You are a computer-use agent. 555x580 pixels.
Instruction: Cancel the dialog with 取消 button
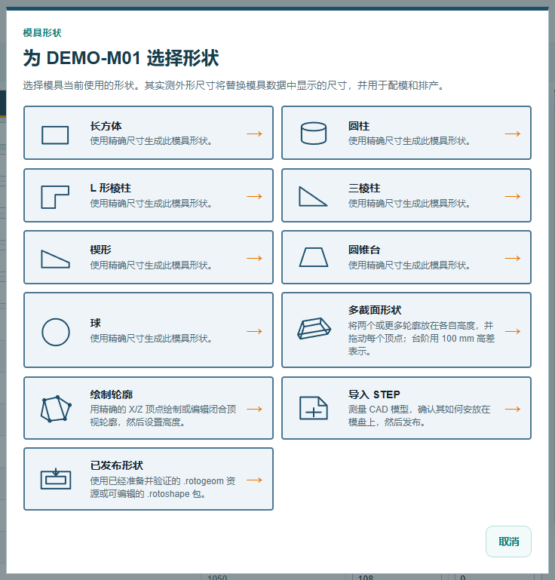point(508,542)
